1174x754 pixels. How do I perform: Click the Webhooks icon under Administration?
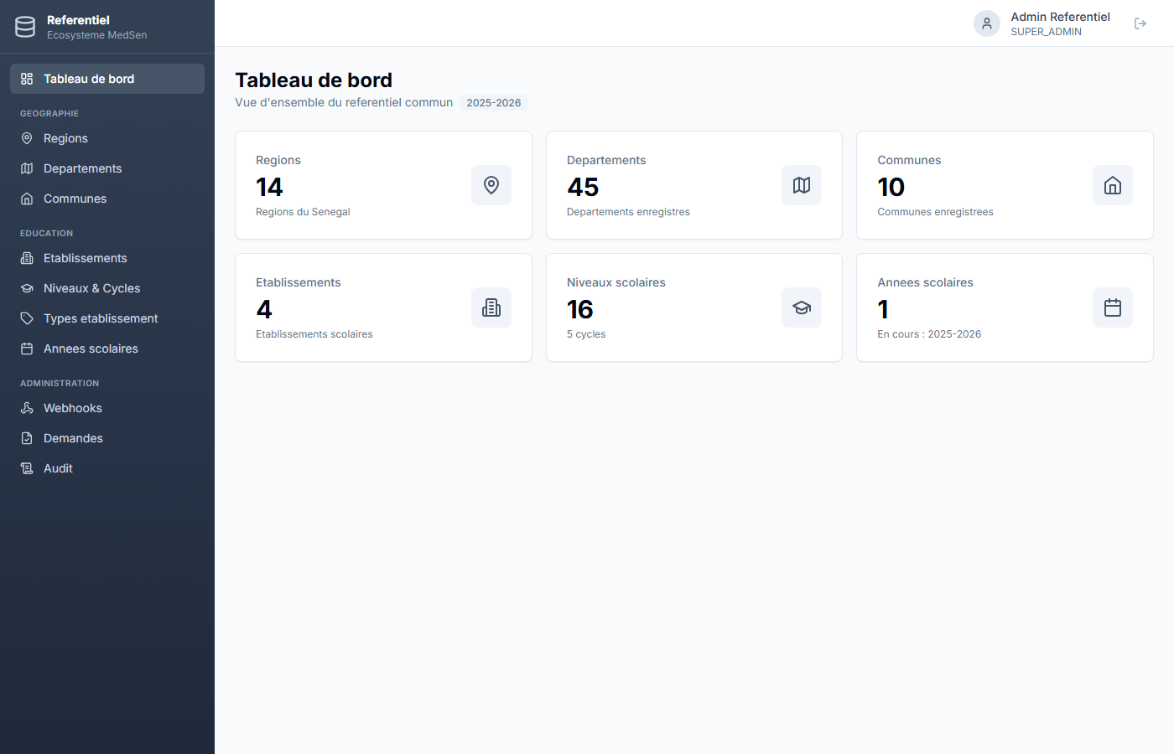coord(26,408)
